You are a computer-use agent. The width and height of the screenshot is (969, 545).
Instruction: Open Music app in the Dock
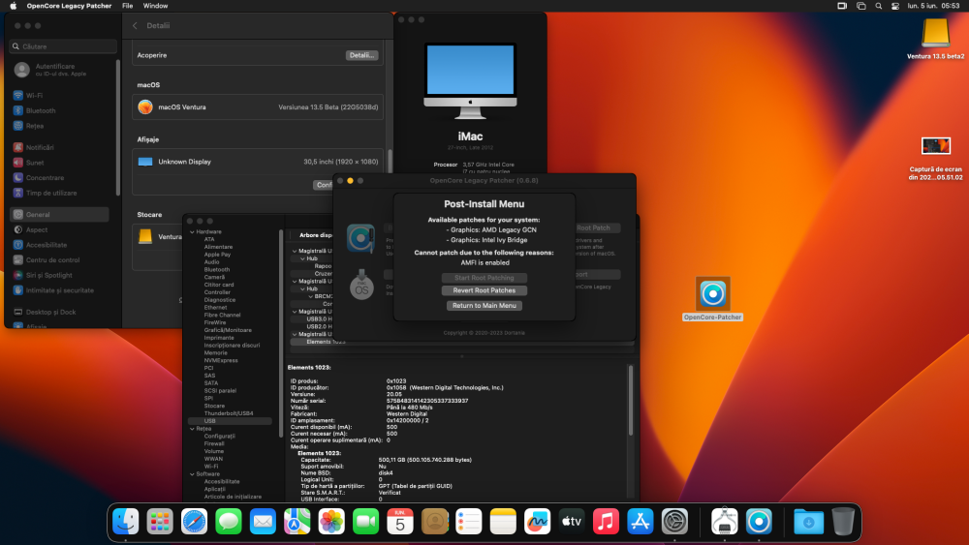[x=606, y=522]
